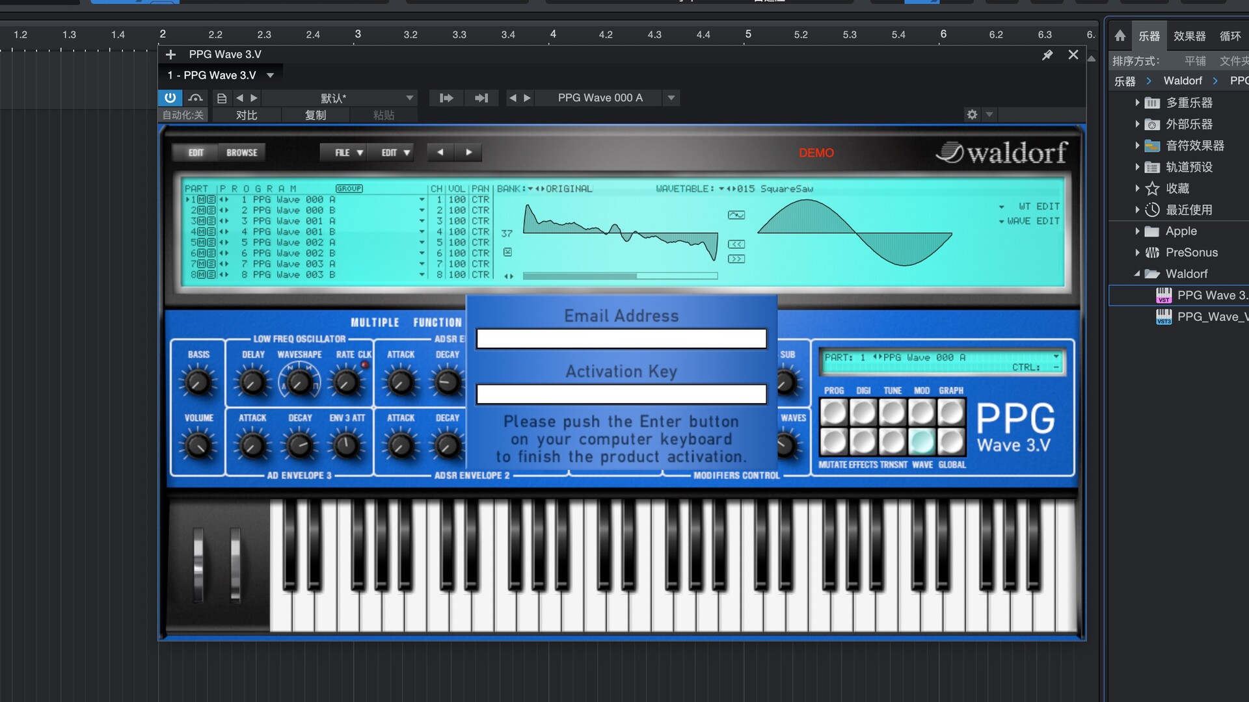The image size is (1249, 702).
Task: Open the PPG Wave 000 A program dropdown
Action: click(671, 98)
